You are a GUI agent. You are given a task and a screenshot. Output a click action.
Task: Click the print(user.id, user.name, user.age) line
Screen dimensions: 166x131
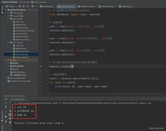tap(81, 86)
